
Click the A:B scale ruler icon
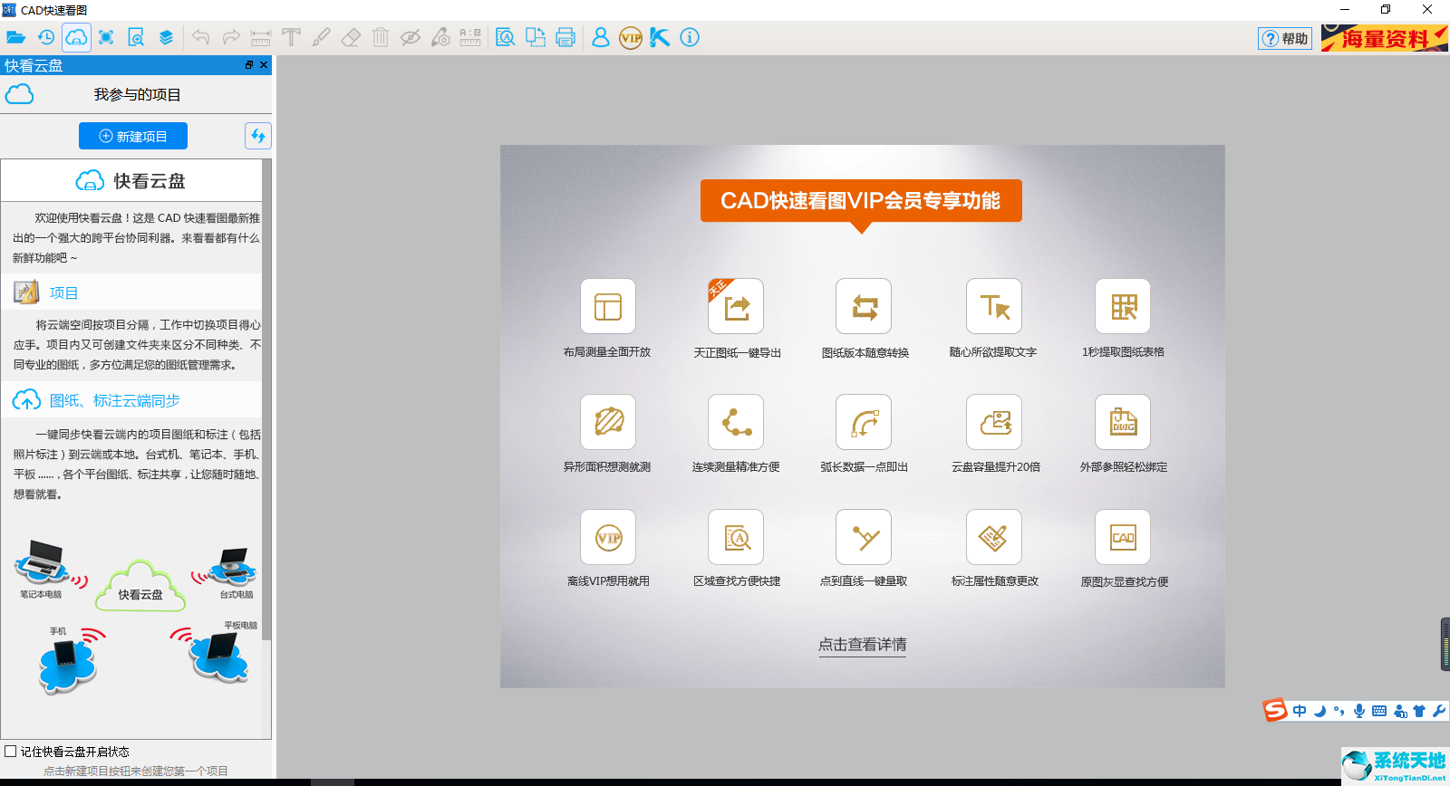(x=470, y=38)
